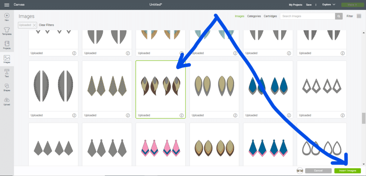Click the Search Images field
This screenshot has width=366, height=176.
coord(307,16)
